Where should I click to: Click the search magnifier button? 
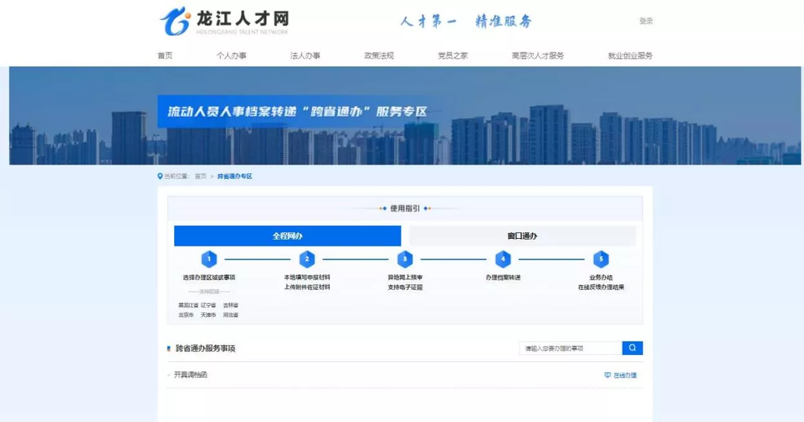[x=632, y=348]
